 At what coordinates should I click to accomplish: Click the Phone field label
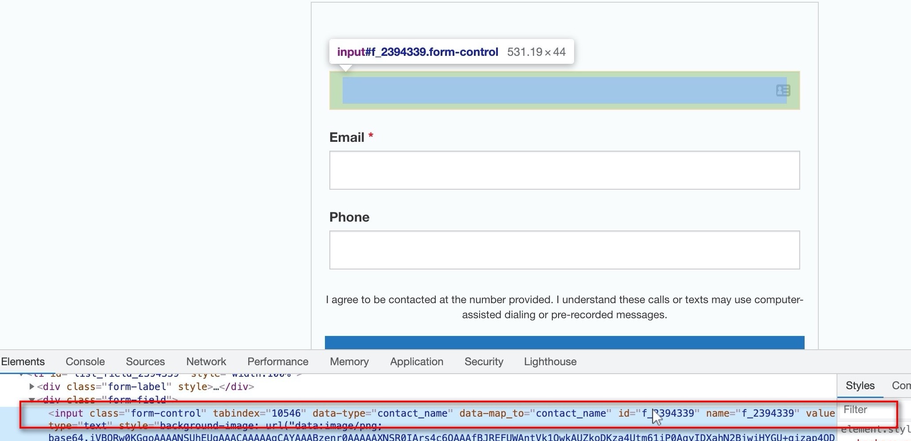click(349, 217)
